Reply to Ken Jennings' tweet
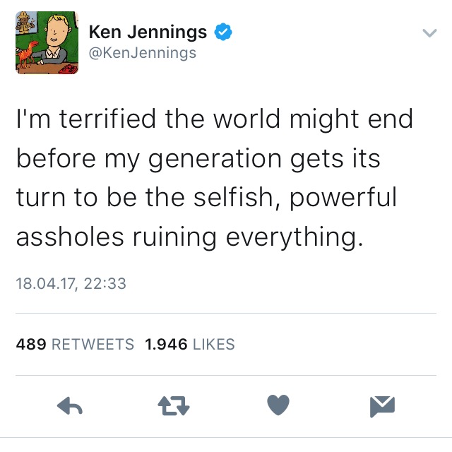This screenshot has height=452, width=452. pyautogui.click(x=69, y=406)
